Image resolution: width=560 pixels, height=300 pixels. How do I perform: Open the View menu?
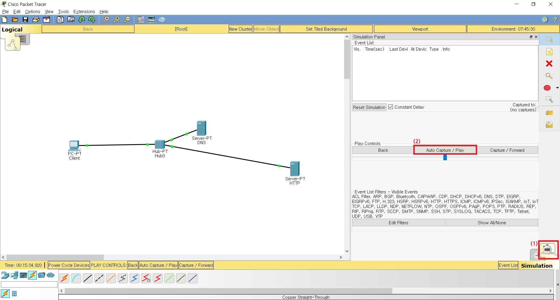(x=49, y=12)
